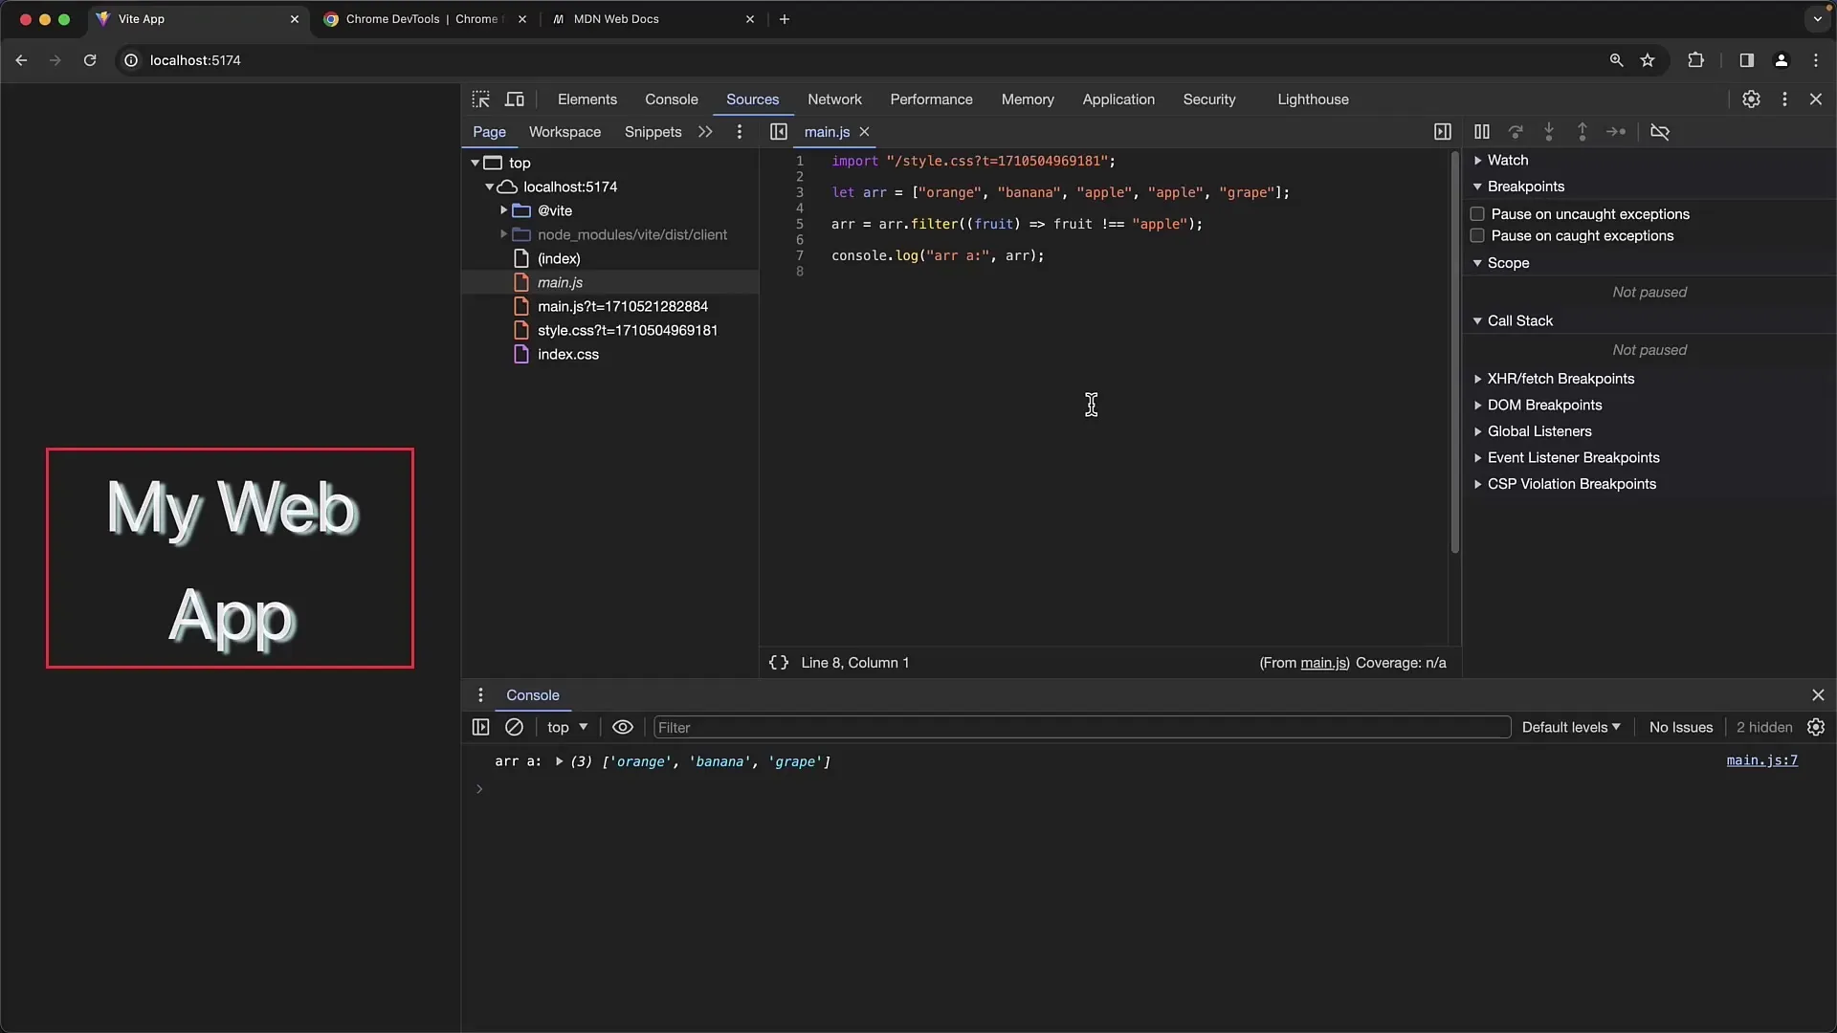Click the step out icon
Screen dimensions: 1837x1033
1582,132
